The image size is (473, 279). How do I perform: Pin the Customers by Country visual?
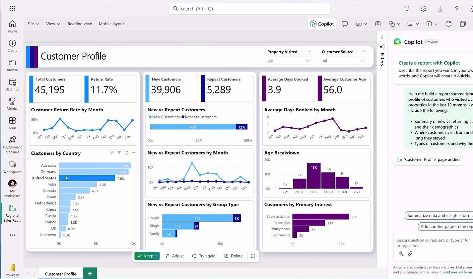(x=112, y=153)
